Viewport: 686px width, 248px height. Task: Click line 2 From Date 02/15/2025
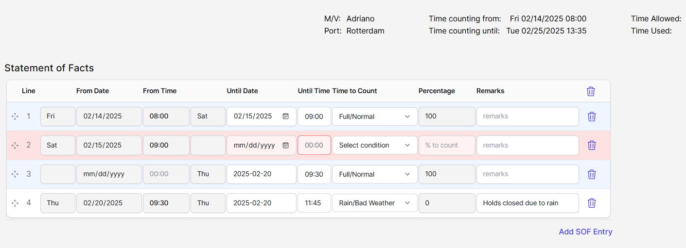[109, 145]
